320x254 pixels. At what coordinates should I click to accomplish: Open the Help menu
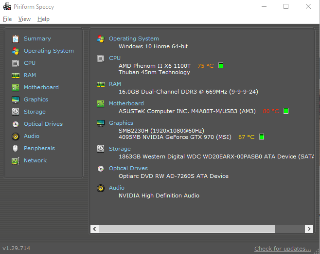[x=43, y=19]
